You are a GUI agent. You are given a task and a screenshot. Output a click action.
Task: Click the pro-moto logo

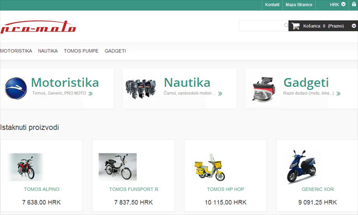coord(38,27)
